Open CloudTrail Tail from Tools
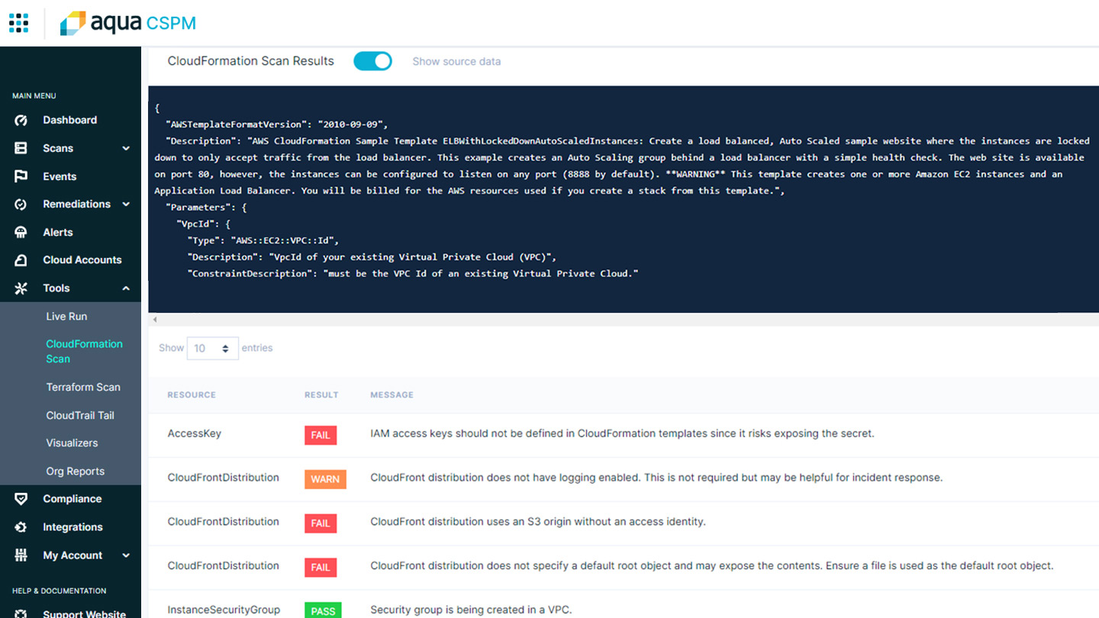The image size is (1099, 618). click(79, 415)
